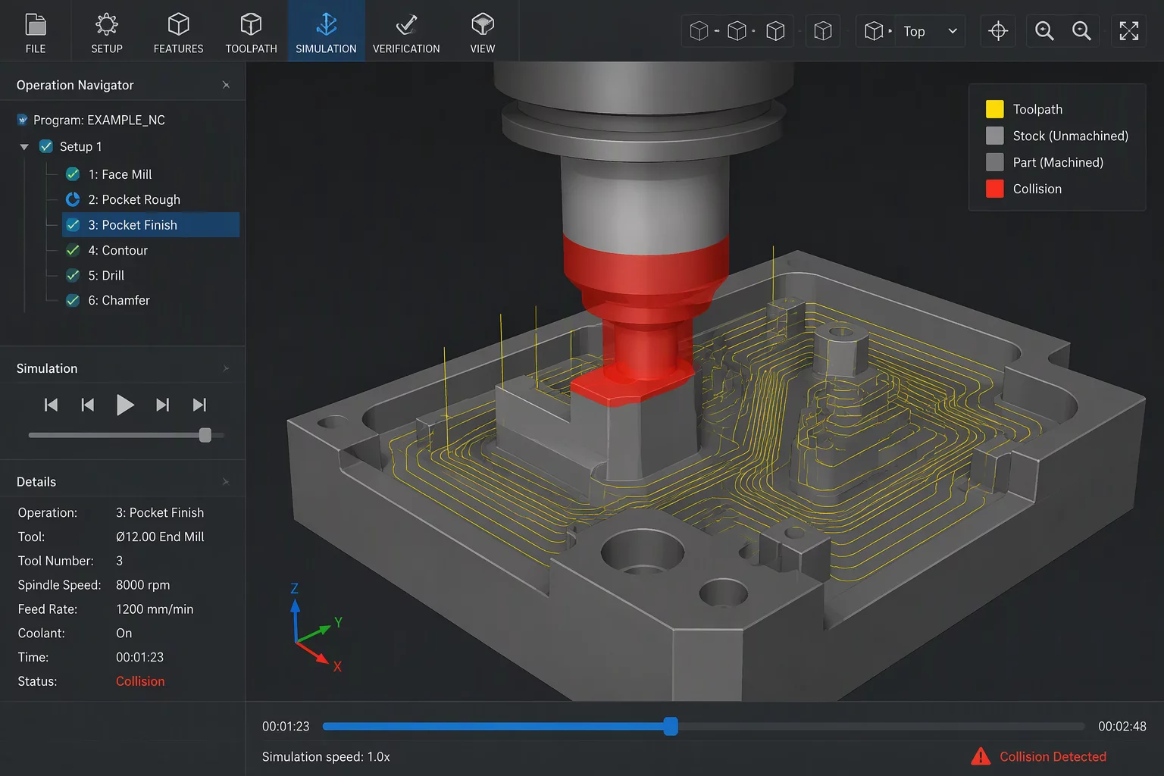Toggle the 1: Face Mill checkbox
The image size is (1164, 776).
coord(73,174)
